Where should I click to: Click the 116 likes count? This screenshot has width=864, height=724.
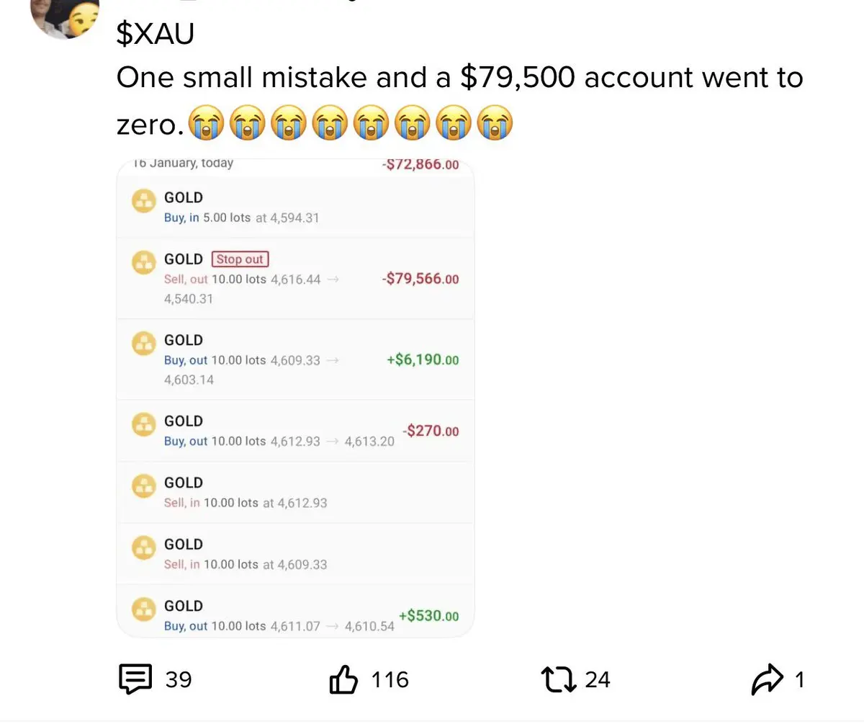pos(390,680)
